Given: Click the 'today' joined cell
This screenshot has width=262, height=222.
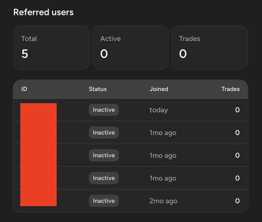Looking at the screenshot, I should 159,110.
